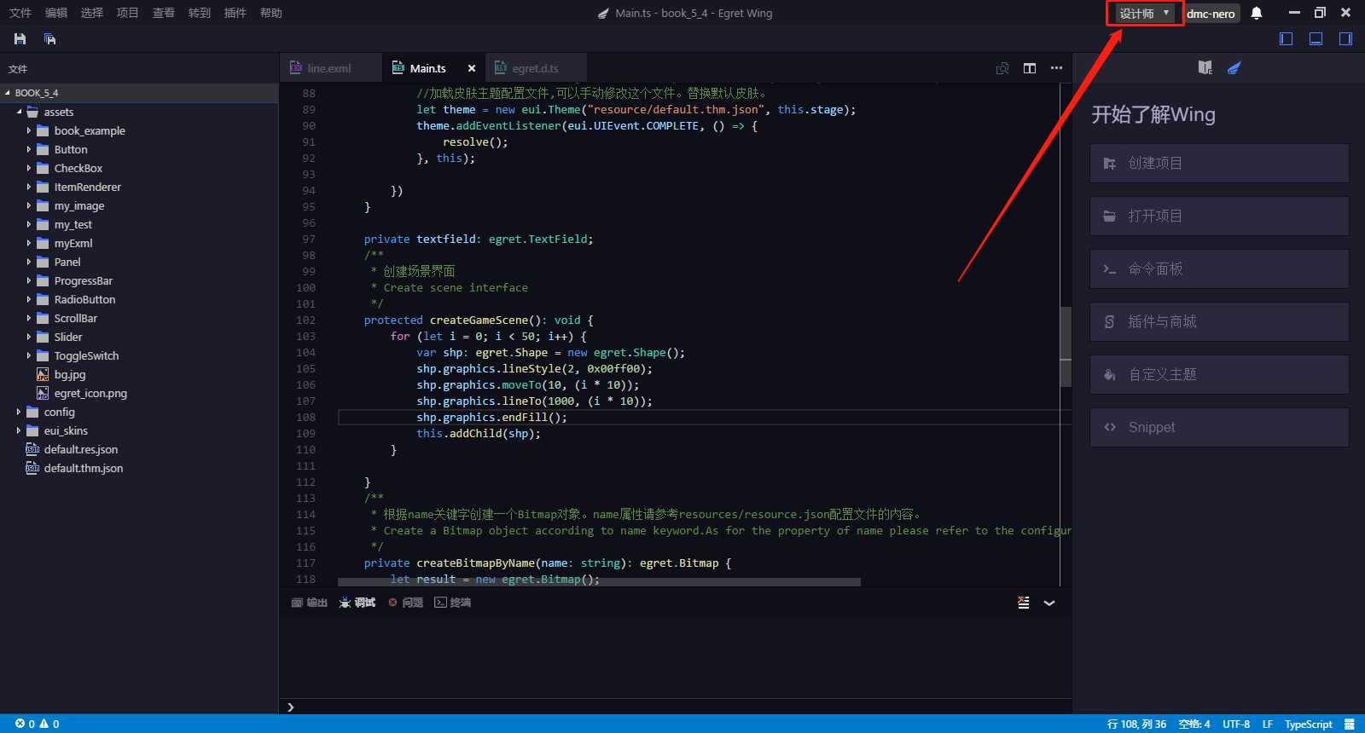Change indentation 空格: 4 setting
Image resolution: width=1365 pixels, height=733 pixels.
(x=1194, y=724)
